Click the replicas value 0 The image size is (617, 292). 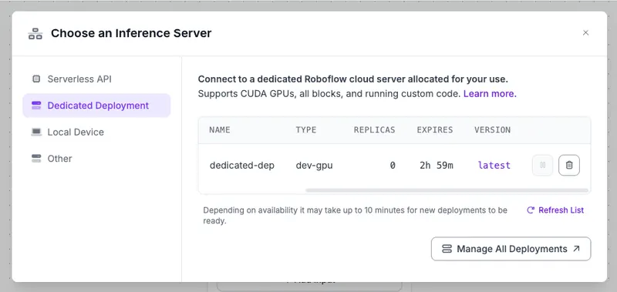coord(393,166)
